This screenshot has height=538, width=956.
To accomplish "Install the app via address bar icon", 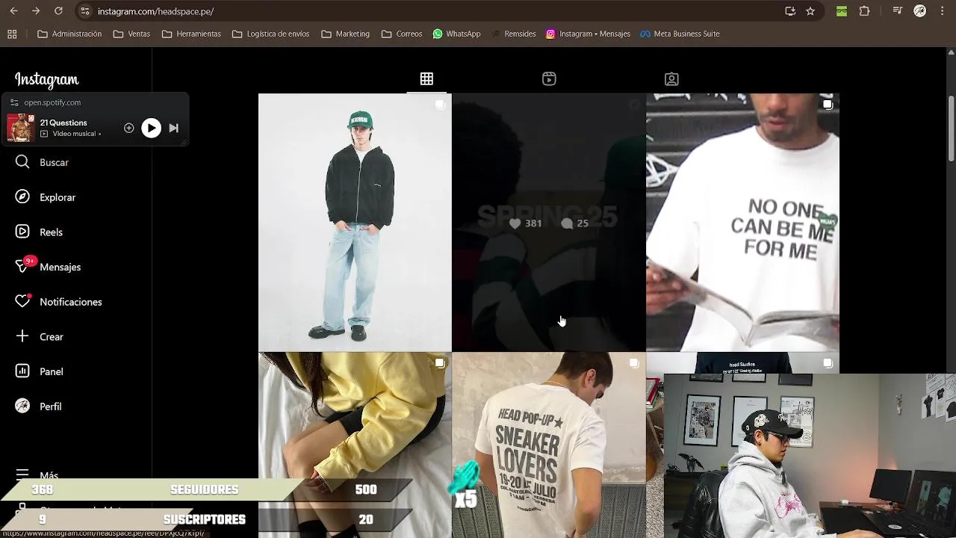I will coord(790,11).
